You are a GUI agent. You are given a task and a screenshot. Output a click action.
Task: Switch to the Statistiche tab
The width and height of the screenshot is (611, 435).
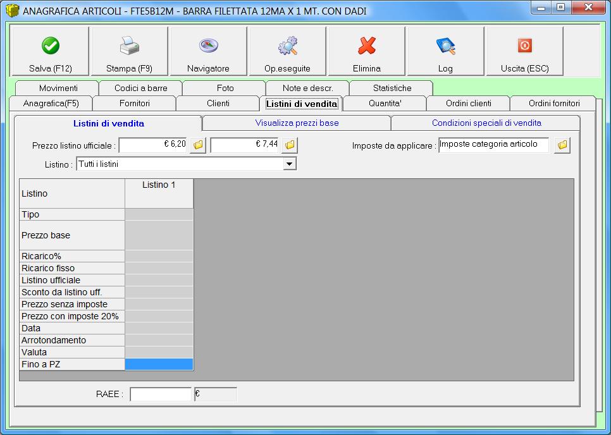coord(392,88)
